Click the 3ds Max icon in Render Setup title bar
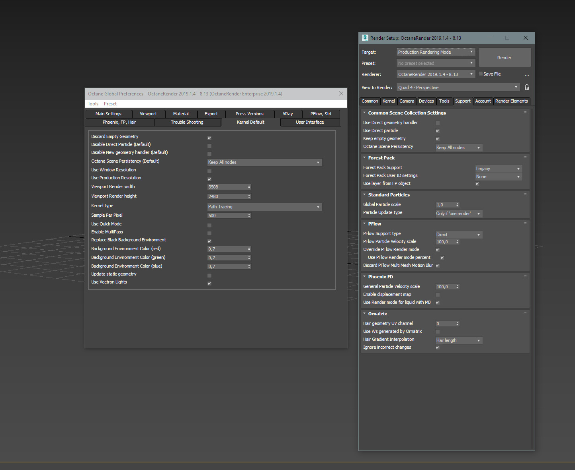This screenshot has width=575, height=470. 365,38
